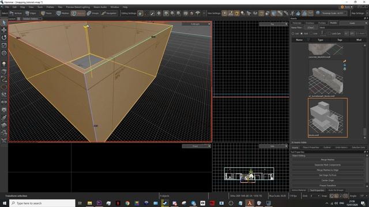Select the List view radio button
This screenshot has width=369, height=207.
tap(293, 33)
